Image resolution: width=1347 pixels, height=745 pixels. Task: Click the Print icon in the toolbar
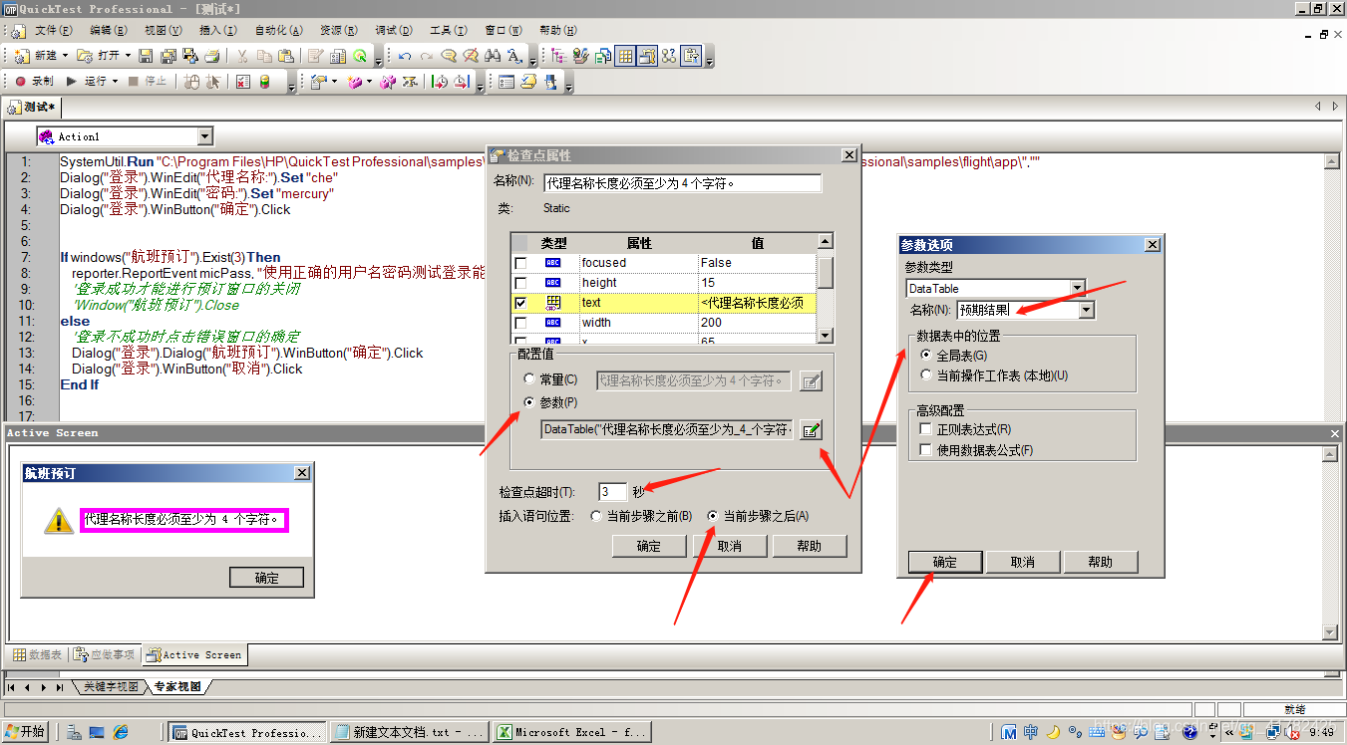coord(212,56)
